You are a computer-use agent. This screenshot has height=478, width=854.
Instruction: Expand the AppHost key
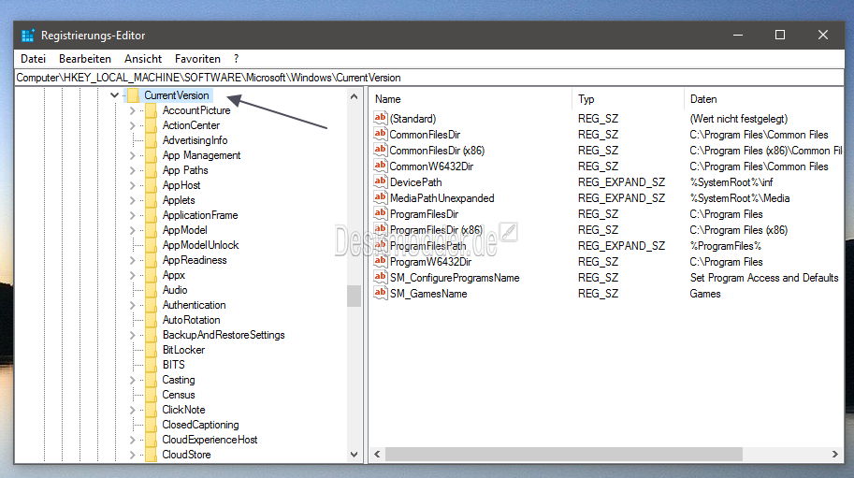click(x=132, y=185)
